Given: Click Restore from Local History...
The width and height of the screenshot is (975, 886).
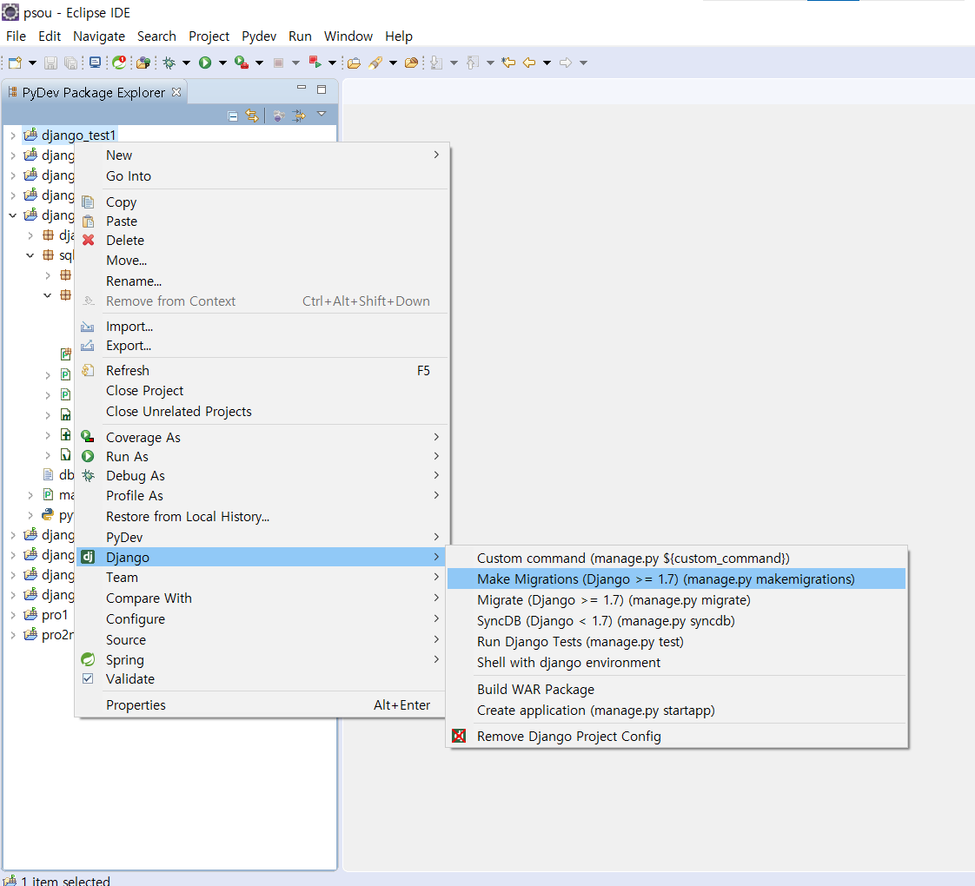Looking at the screenshot, I should [261, 517].
